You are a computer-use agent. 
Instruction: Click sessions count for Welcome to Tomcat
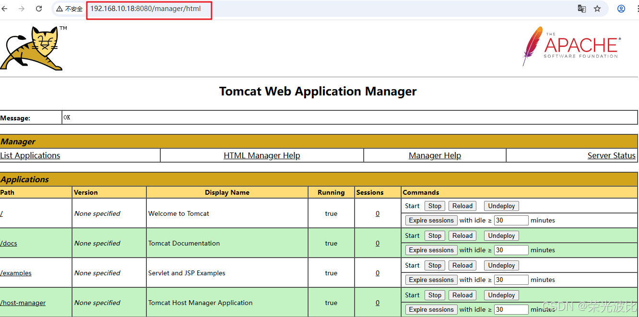[378, 213]
